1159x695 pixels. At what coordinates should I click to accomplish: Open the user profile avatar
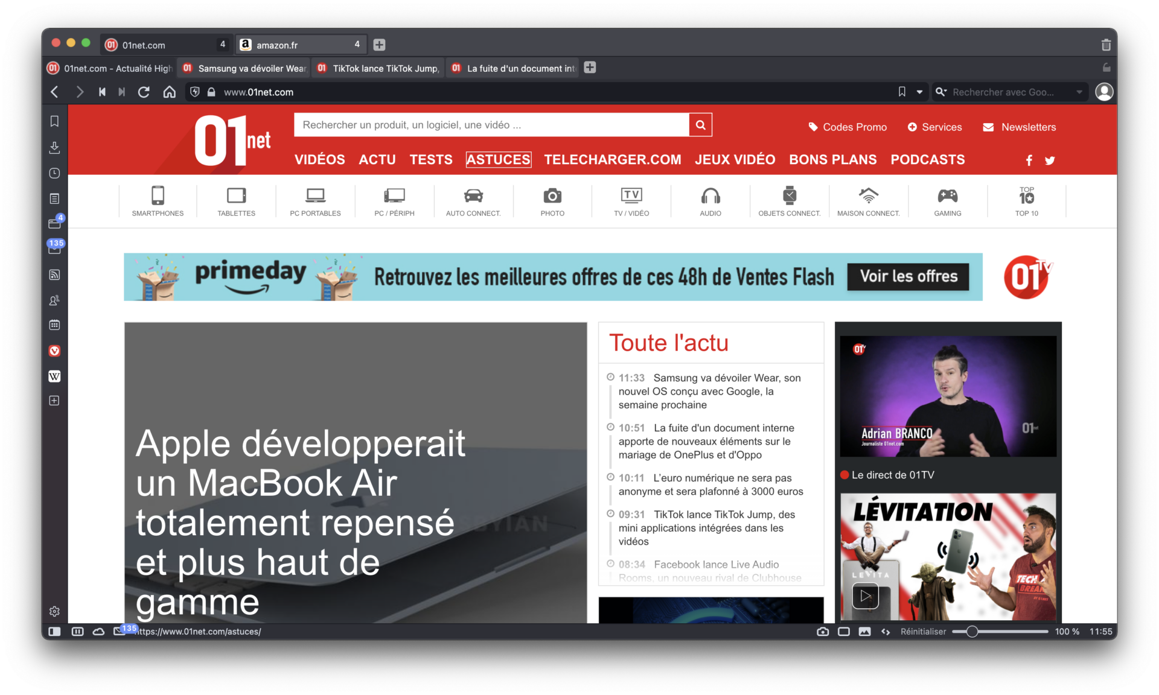(x=1104, y=92)
